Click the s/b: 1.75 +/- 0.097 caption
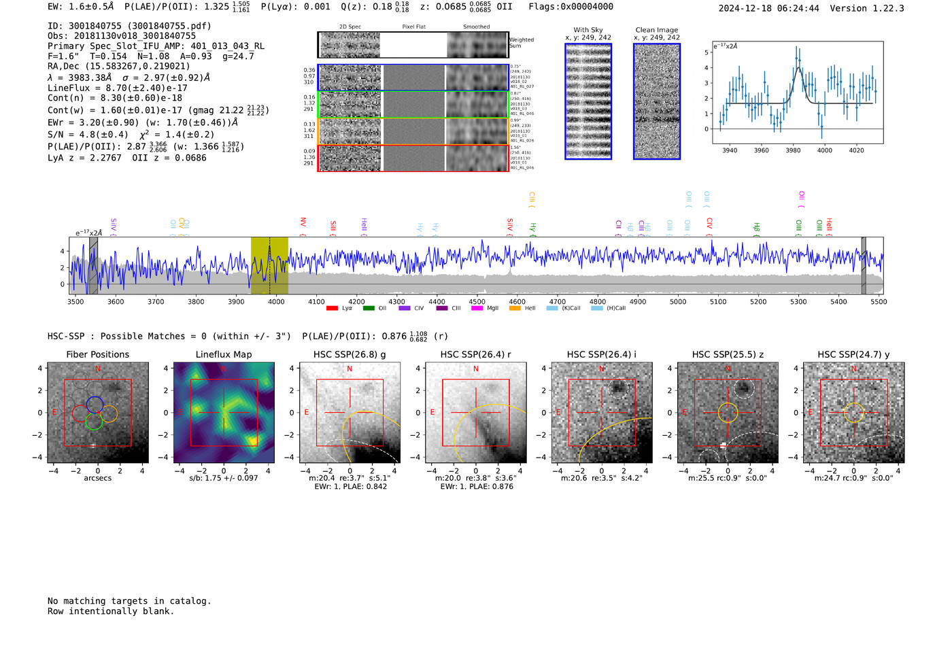This screenshot has width=952, height=648. point(224,478)
